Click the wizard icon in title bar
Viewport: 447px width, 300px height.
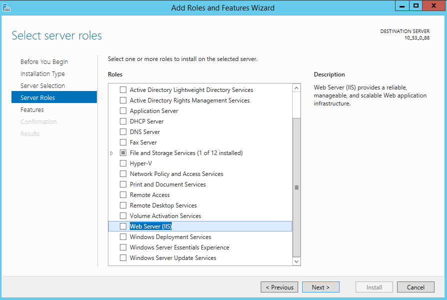(6, 7)
